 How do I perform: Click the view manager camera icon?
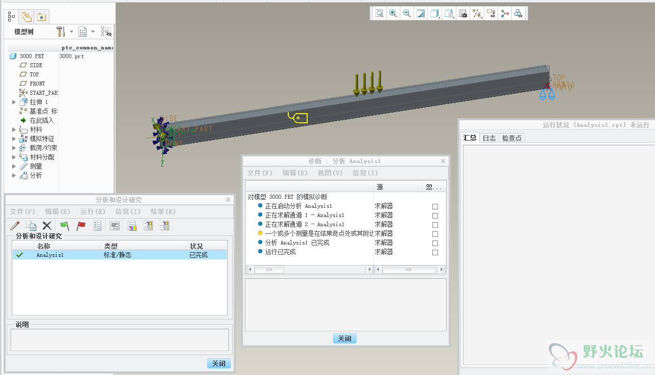(x=463, y=14)
